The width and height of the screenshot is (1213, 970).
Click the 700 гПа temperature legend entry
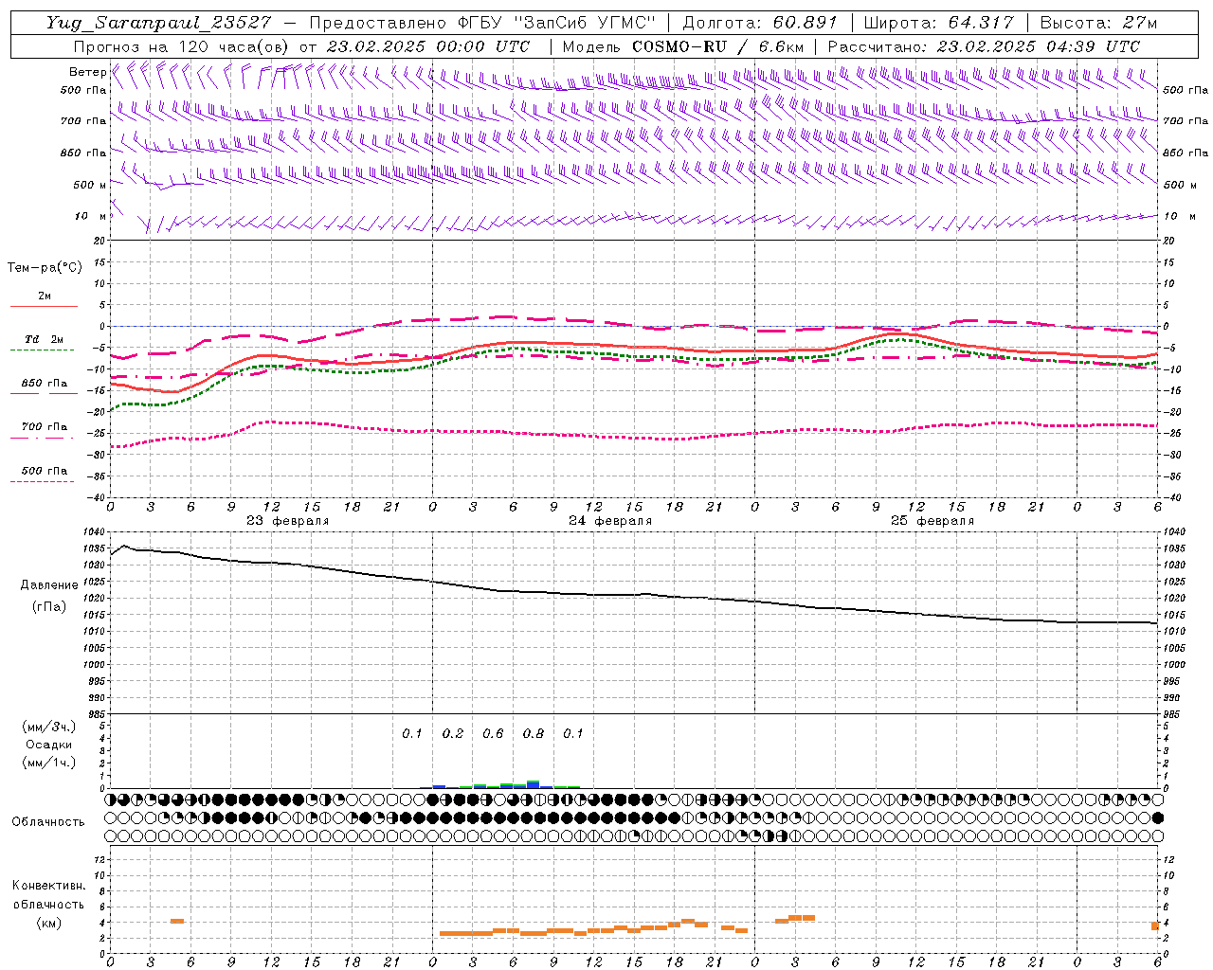45,426
